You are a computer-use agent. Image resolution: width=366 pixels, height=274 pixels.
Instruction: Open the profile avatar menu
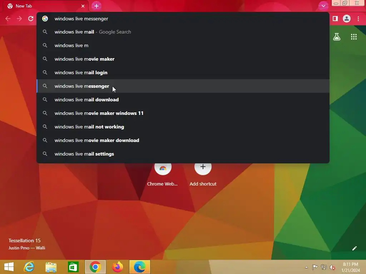347,19
